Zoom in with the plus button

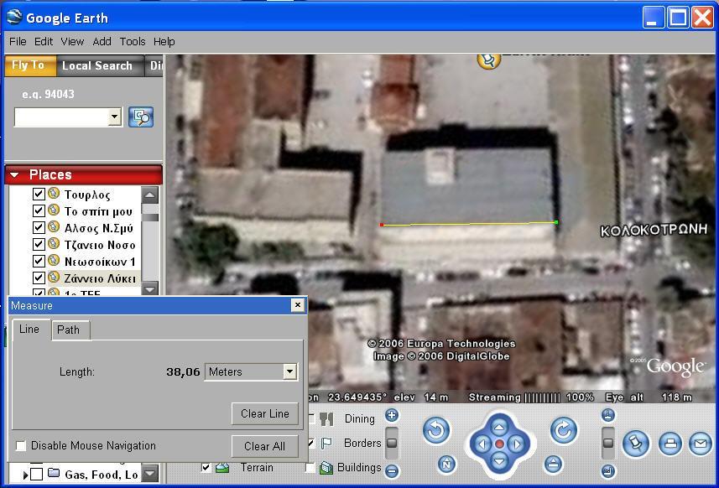(392, 416)
